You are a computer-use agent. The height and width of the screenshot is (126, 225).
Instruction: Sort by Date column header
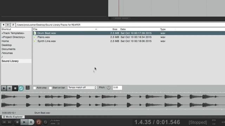[123, 29]
